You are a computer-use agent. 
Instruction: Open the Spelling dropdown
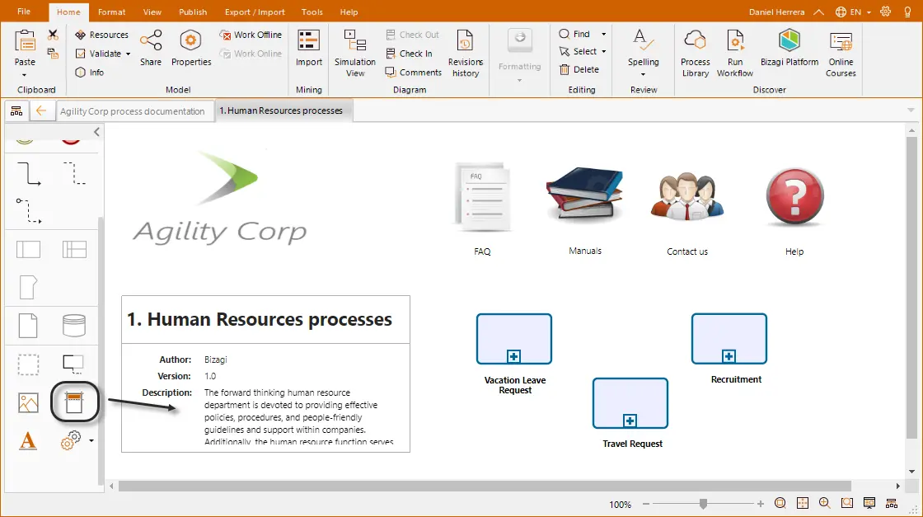point(643,75)
